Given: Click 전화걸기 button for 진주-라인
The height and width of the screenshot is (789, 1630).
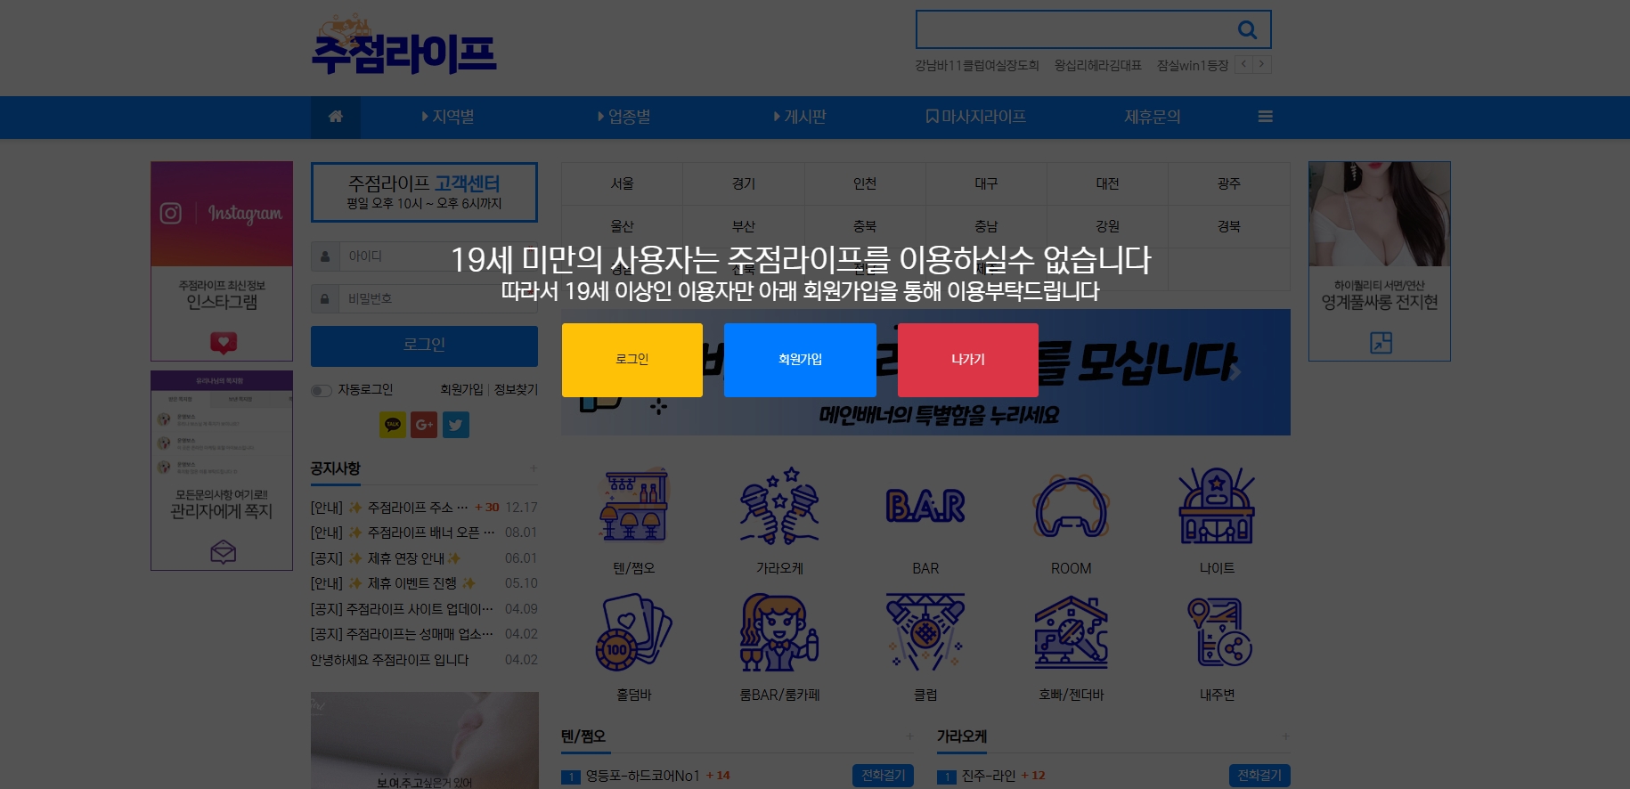Looking at the screenshot, I should [1259, 776].
